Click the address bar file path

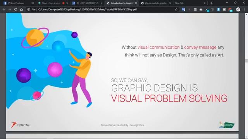click(x=88, y=9)
